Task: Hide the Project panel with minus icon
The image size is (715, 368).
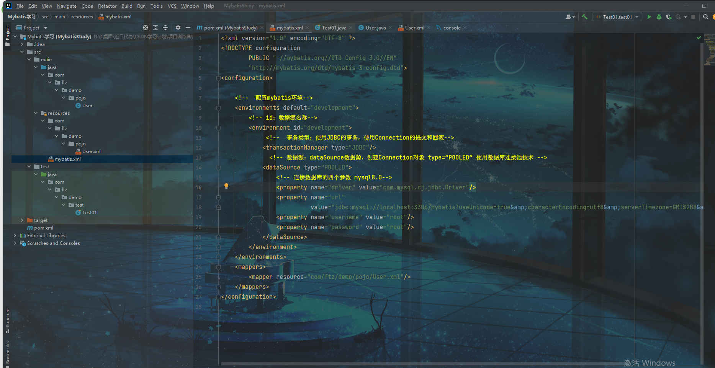Action: [x=188, y=28]
